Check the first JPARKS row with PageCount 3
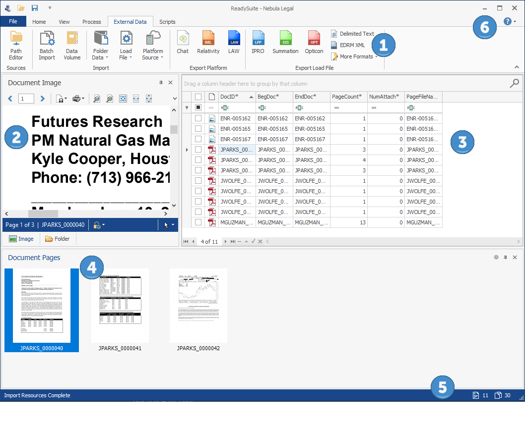The width and height of the screenshot is (525, 424). click(x=198, y=150)
